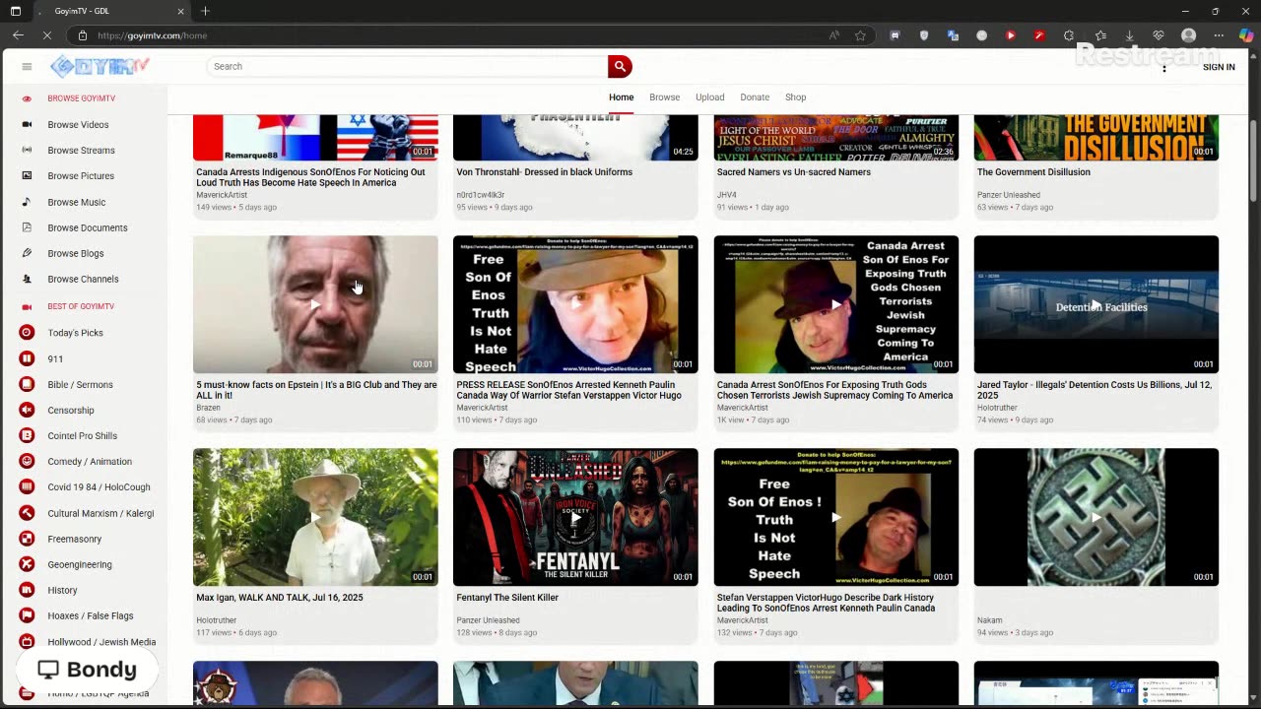The width and height of the screenshot is (1261, 709).
Task: Click the History category icon
Action: click(x=27, y=590)
